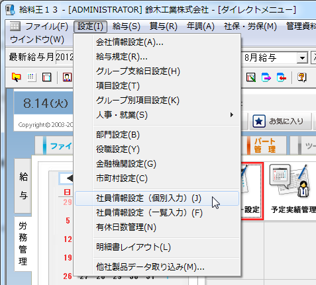Select 給与規定(R)... menu entry
This screenshot has width=316, height=285.
coord(157,57)
